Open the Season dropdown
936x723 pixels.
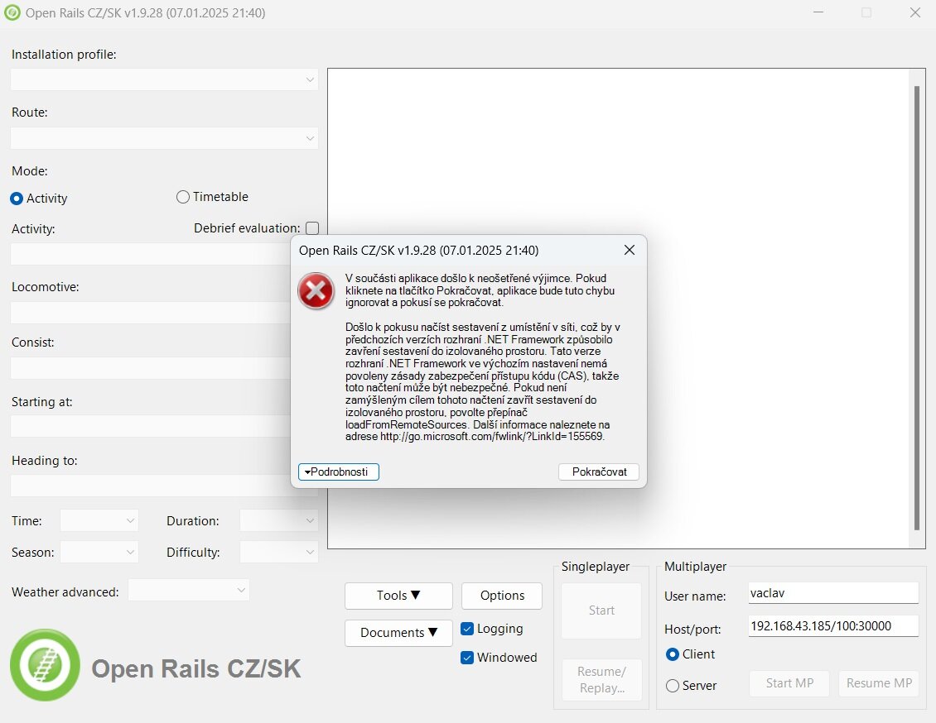click(99, 552)
